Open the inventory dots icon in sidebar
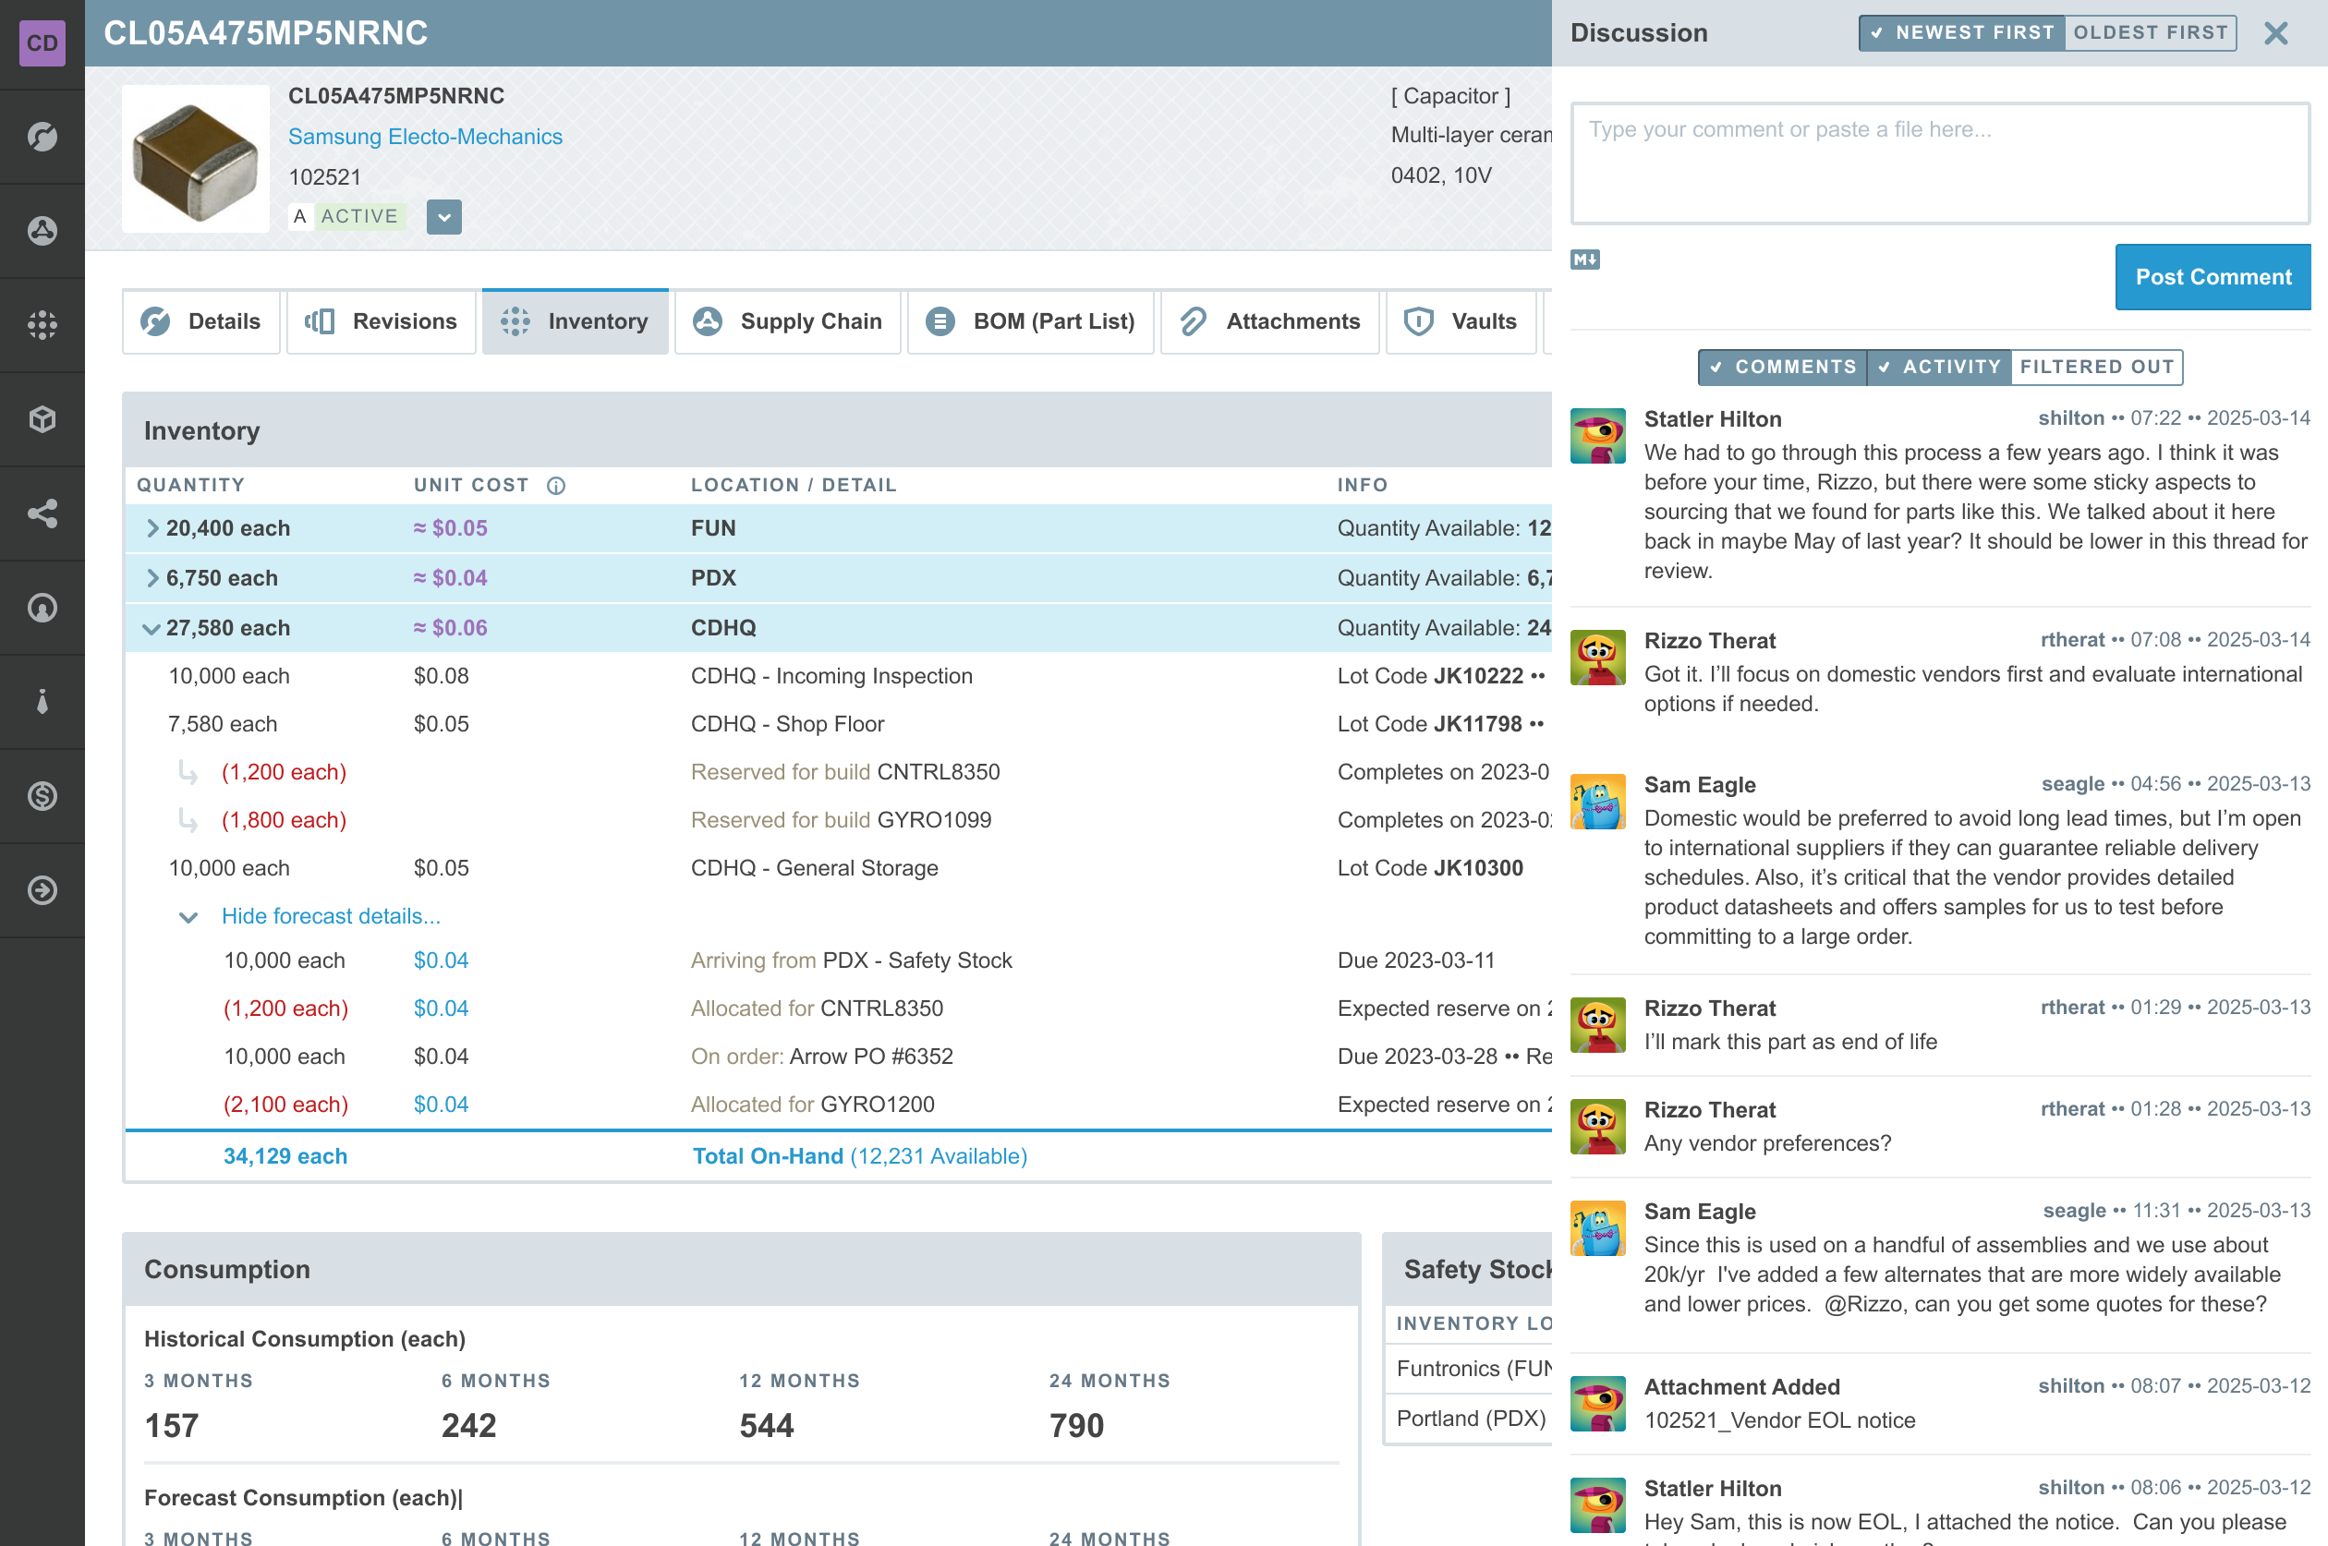The height and width of the screenshot is (1546, 2328). pos(42,324)
